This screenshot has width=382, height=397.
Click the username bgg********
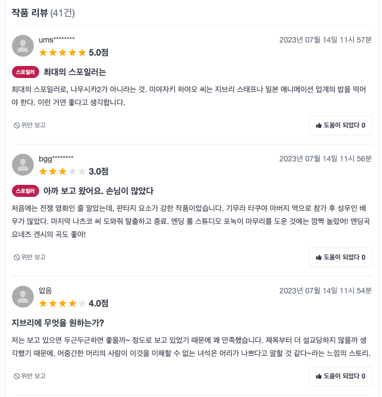click(x=56, y=159)
